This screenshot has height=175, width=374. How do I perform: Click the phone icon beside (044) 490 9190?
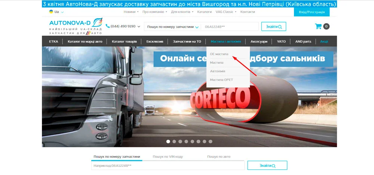pos(108,26)
